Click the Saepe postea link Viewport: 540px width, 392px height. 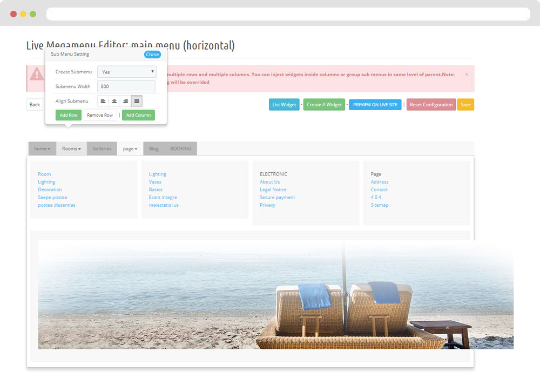(52, 198)
